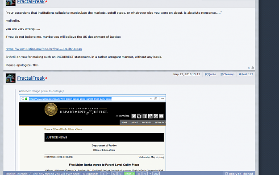Click next page arrow in pagination
The width and height of the screenshot is (279, 175).
(150, 174)
